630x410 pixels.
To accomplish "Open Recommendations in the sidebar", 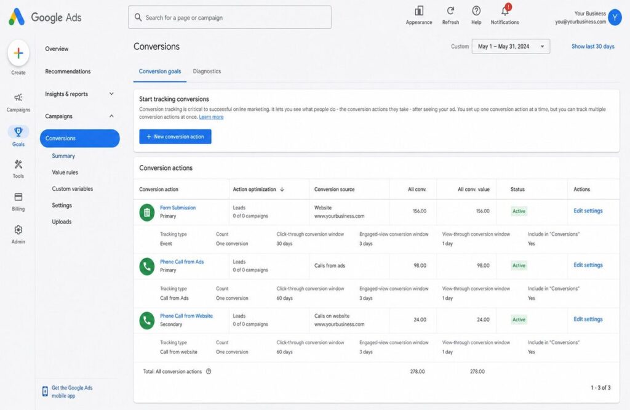I will pos(68,71).
